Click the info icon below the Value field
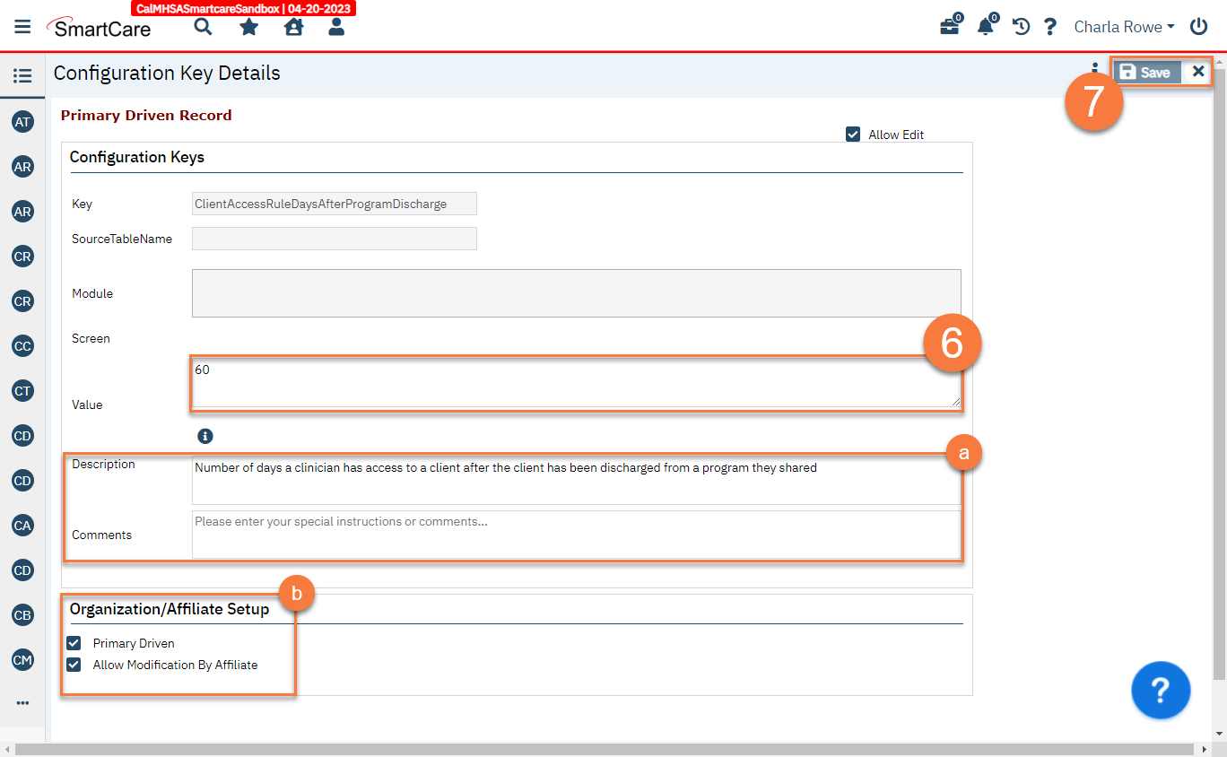 [x=205, y=436]
